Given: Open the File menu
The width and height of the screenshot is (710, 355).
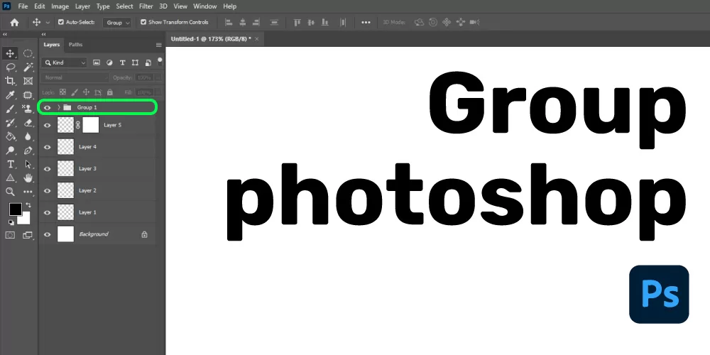Looking at the screenshot, I should (23, 6).
